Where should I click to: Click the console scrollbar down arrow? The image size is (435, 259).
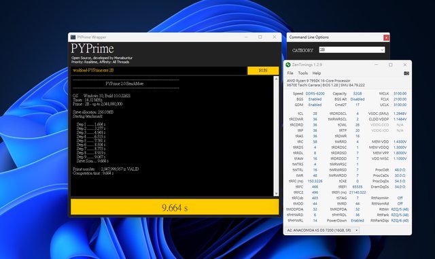(x=276, y=194)
